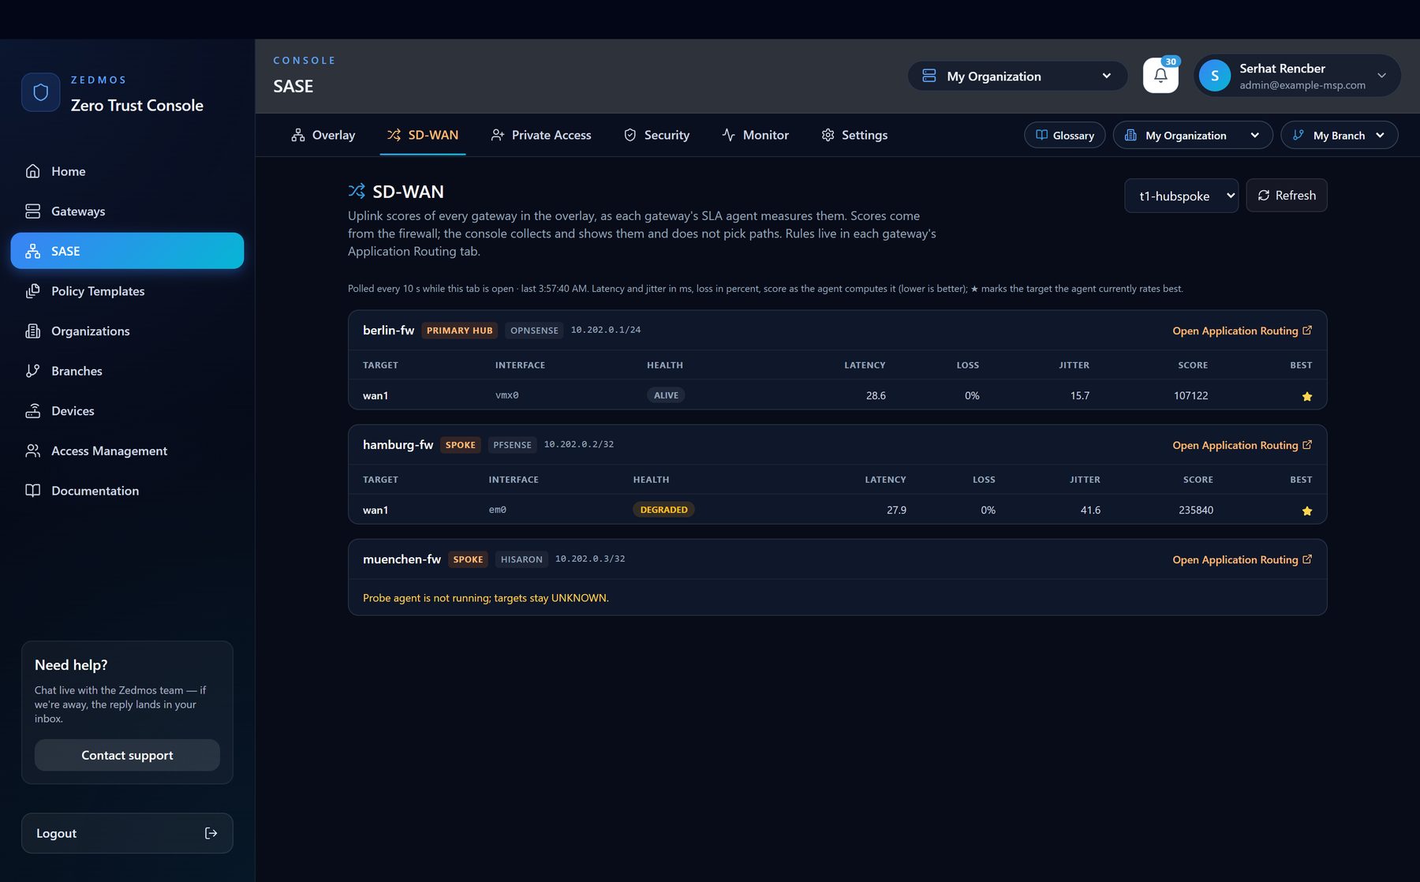Click the interface name vmx0

click(x=507, y=395)
